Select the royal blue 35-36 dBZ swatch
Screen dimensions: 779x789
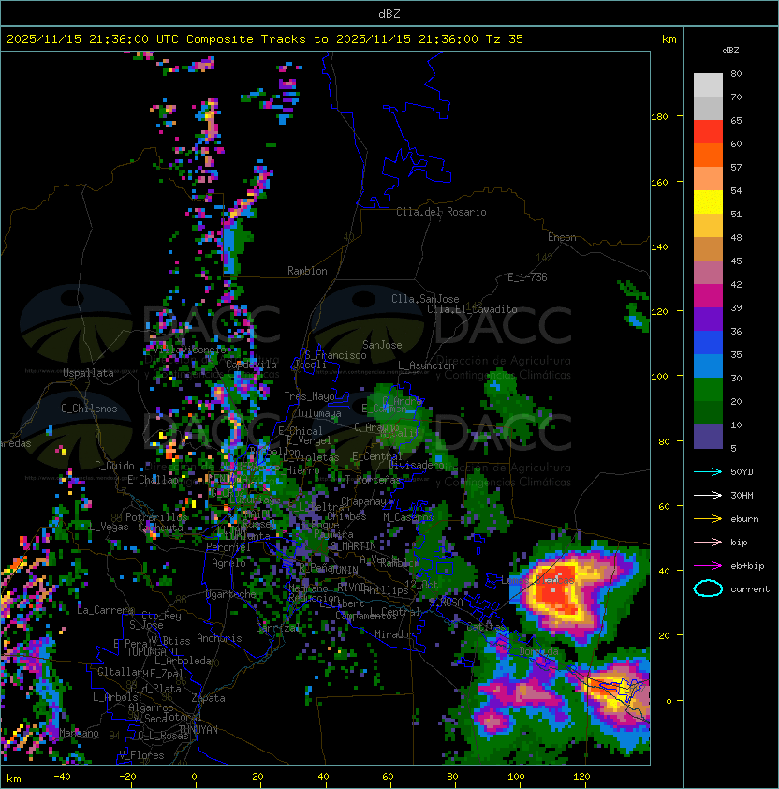point(708,343)
